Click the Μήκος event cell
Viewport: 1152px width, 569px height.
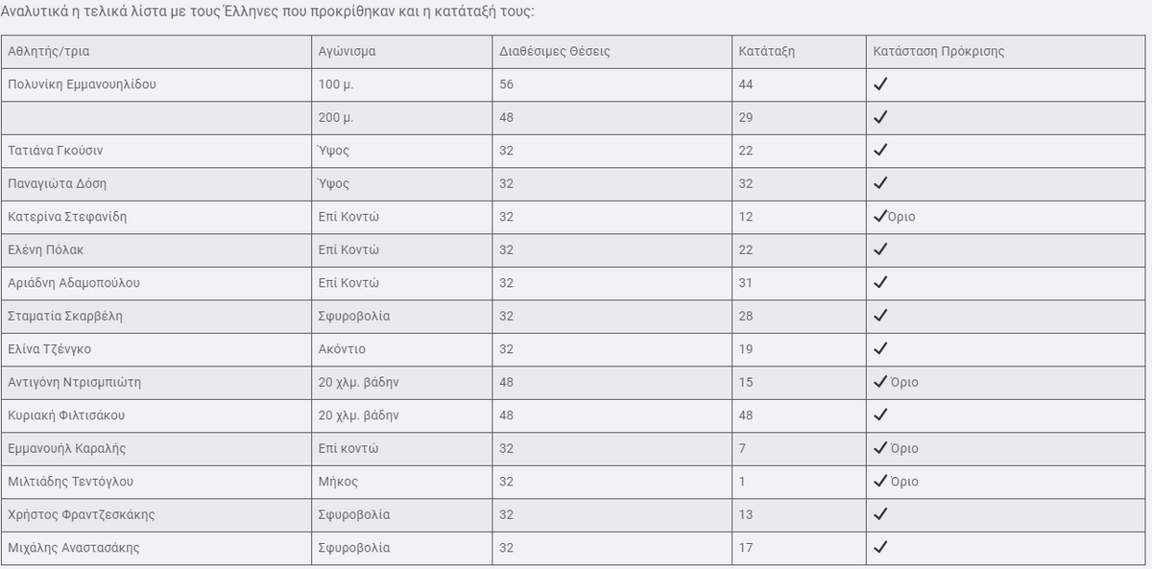(x=401, y=482)
